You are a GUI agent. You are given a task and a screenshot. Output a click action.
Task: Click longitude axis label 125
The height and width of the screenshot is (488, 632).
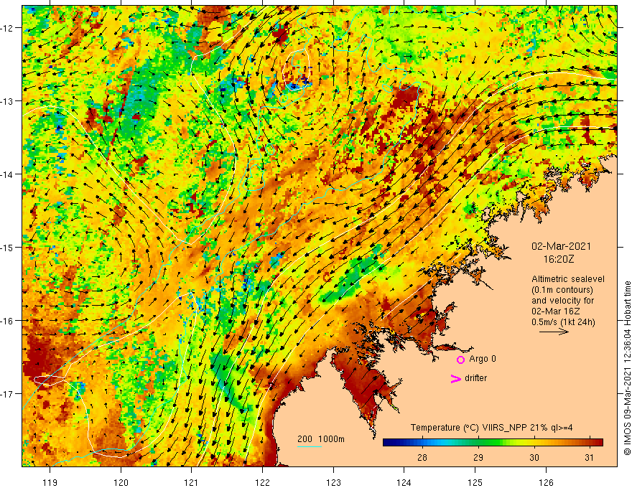(x=475, y=482)
